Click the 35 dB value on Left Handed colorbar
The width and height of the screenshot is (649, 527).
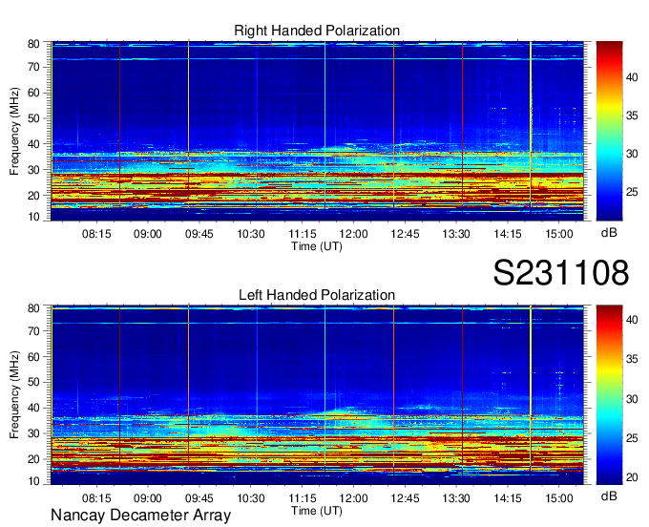tap(632, 359)
